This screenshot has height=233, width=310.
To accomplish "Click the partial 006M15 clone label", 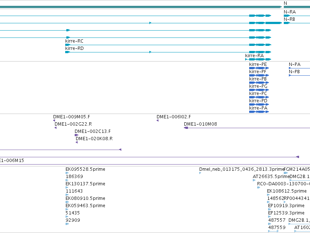I will [12, 160].
